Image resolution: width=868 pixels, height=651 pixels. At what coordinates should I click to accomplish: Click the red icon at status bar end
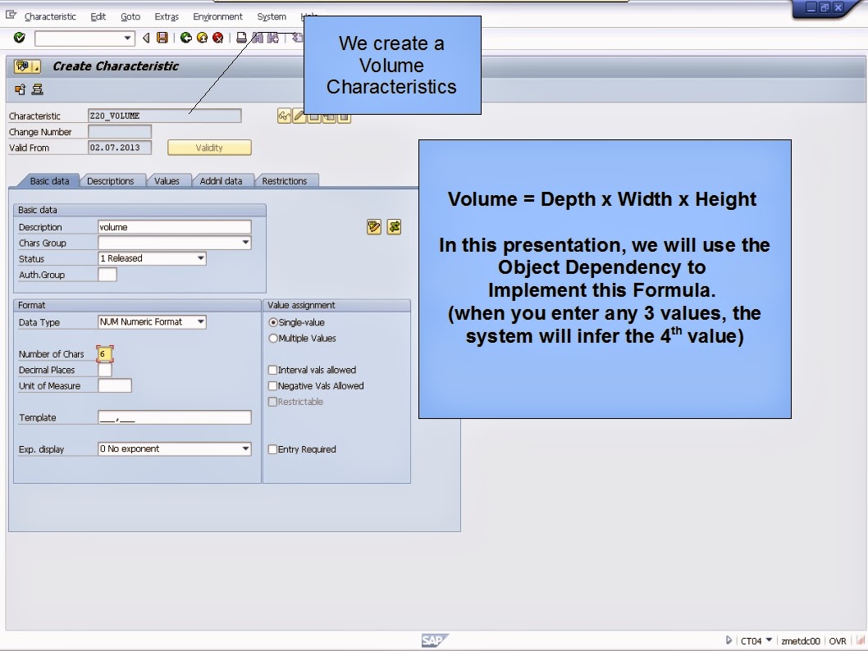point(861,640)
